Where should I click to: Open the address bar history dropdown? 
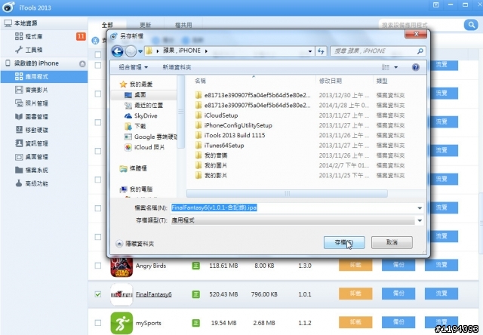[310, 51]
